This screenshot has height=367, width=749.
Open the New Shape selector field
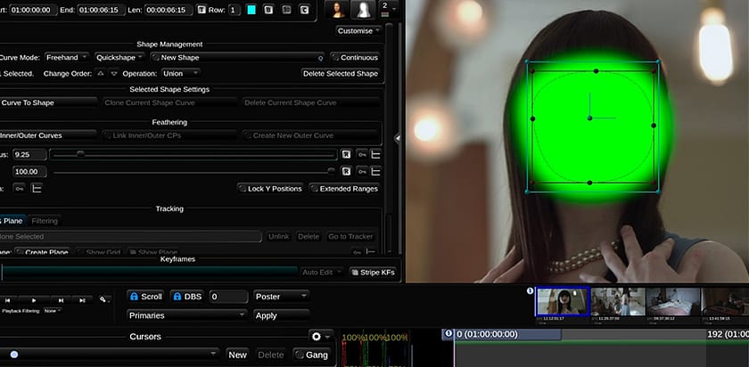click(237, 57)
